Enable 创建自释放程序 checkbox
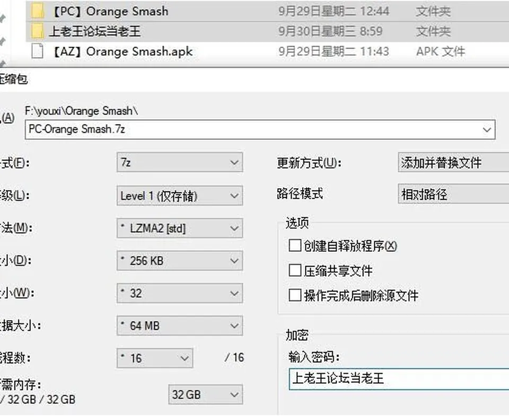Screen dimensions: 509x416 click(x=295, y=245)
